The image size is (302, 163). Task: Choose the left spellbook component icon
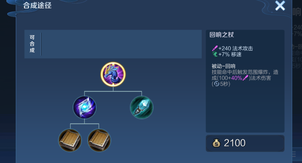(x=70, y=140)
